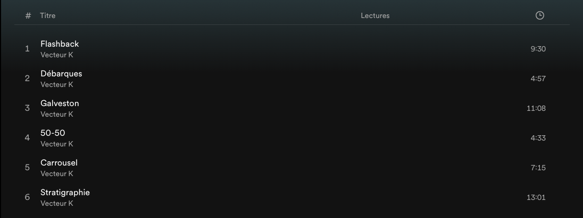
Task: Open the track titled Carrousel
Action: 59,162
